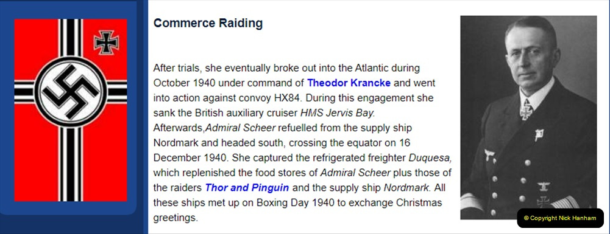Click the eagle emblem on officer's jacket
Screen dimensions: 610x234
pyautogui.click(x=490, y=155)
